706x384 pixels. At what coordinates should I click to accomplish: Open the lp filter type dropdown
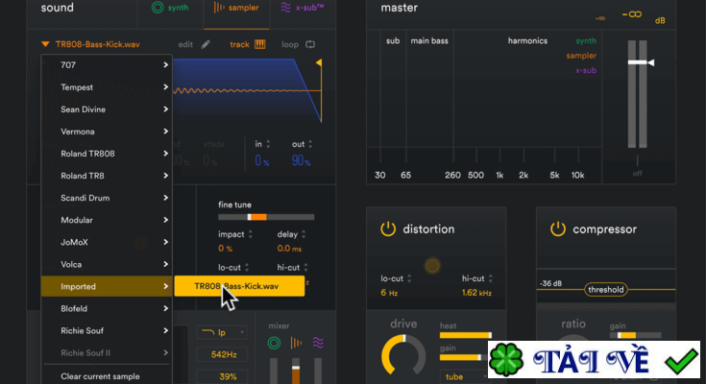pyautogui.click(x=222, y=332)
